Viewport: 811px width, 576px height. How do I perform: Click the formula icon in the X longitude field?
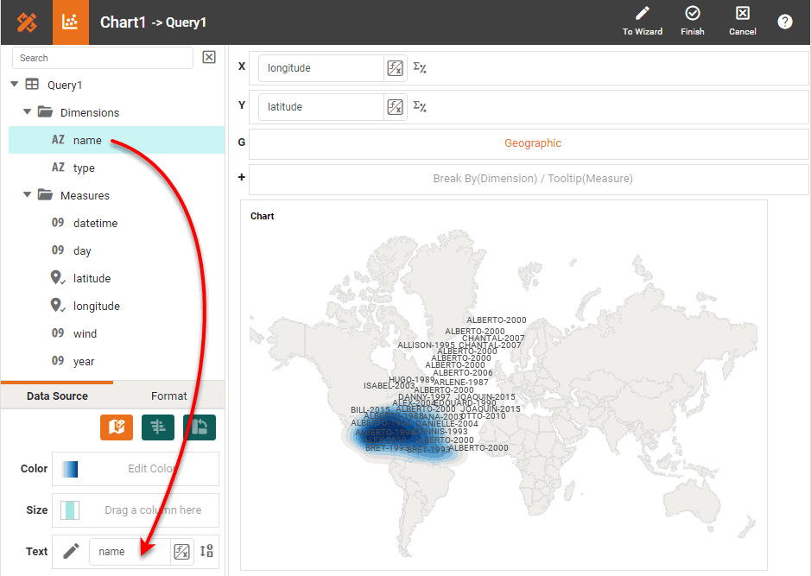click(x=395, y=68)
